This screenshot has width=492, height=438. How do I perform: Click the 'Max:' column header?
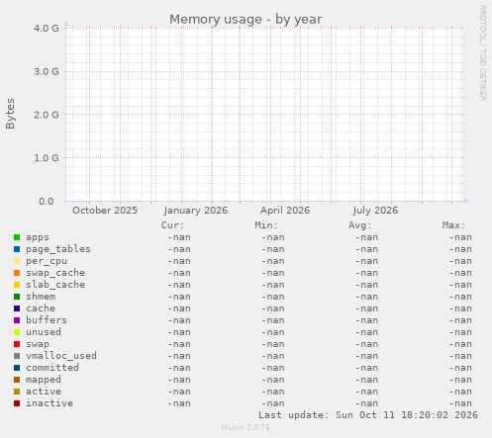(x=453, y=225)
